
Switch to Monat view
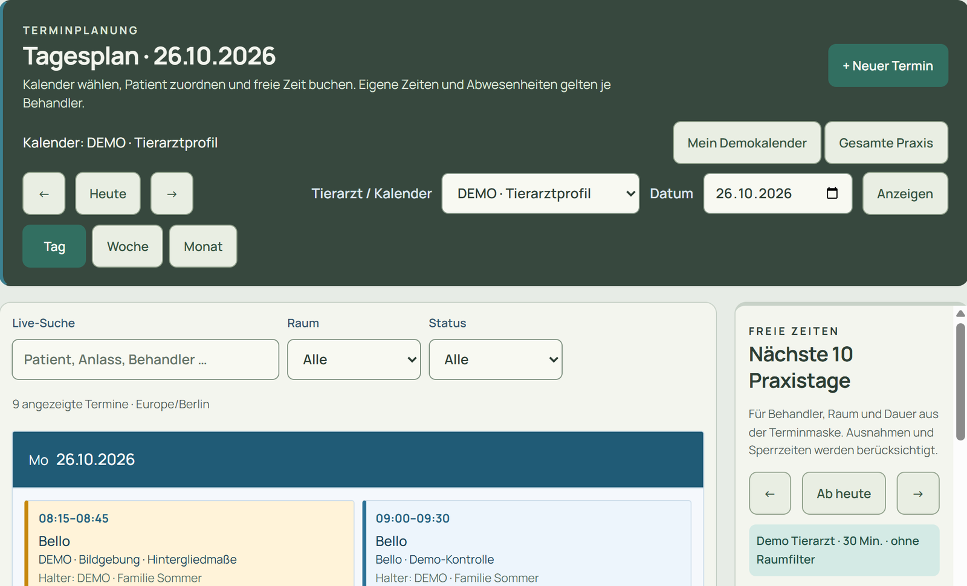coord(203,246)
